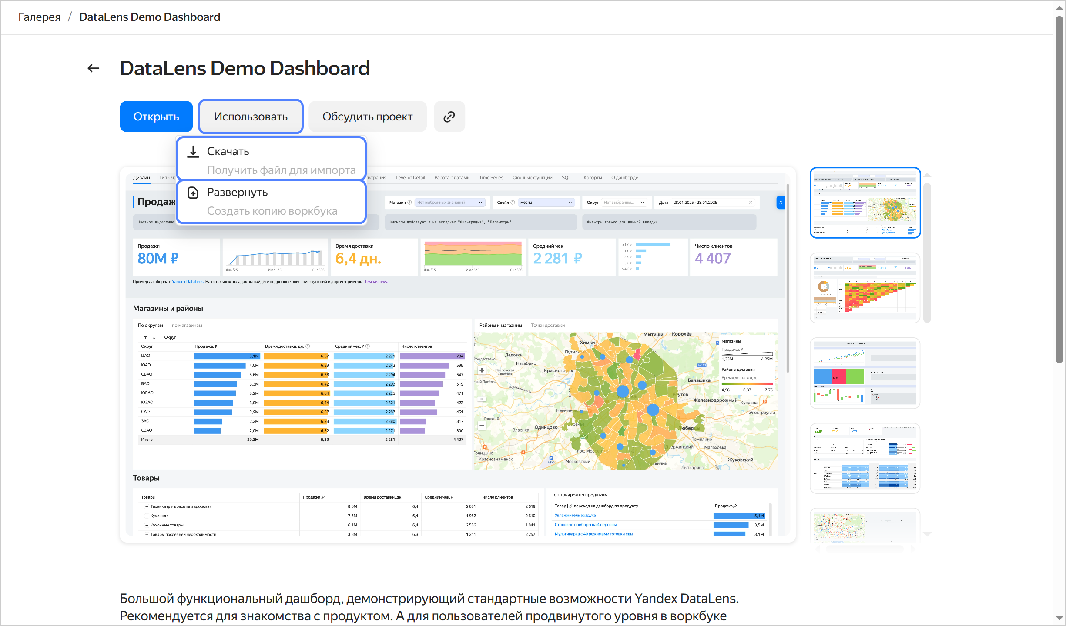Image resolution: width=1066 pixels, height=626 pixels.
Task: Select Районы и магазины map tab
Action: (x=500, y=325)
